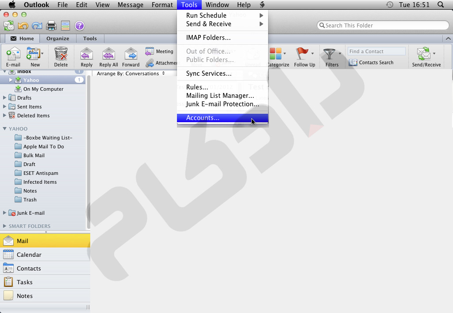Click the Filters funnel icon
453x313 pixels.
coord(329,54)
